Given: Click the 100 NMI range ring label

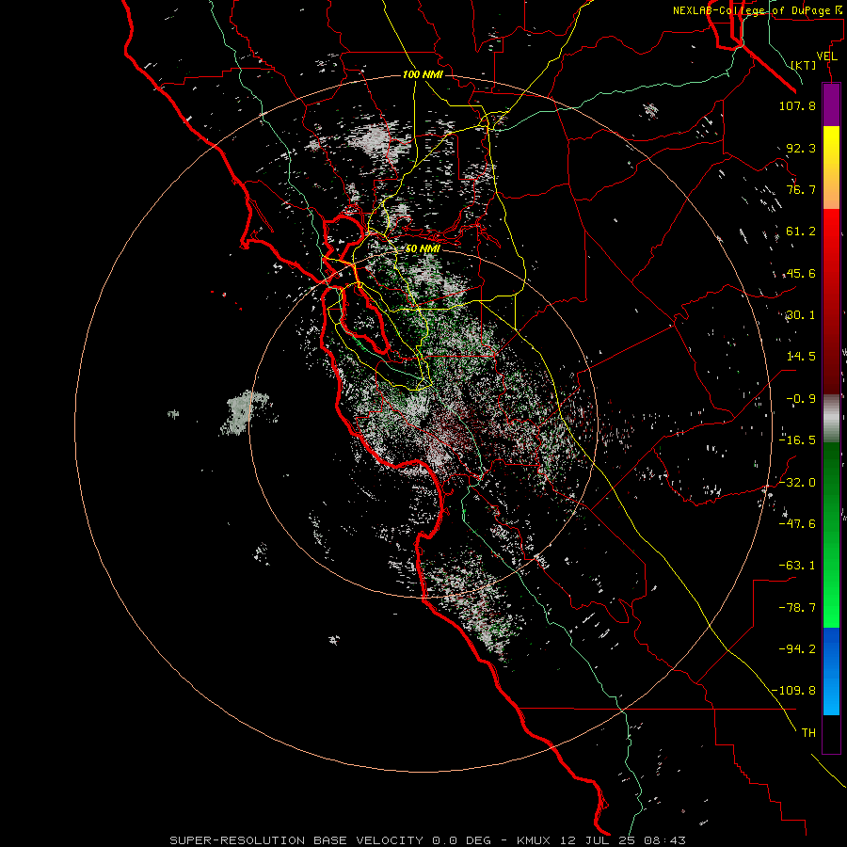Looking at the screenshot, I should [423, 74].
